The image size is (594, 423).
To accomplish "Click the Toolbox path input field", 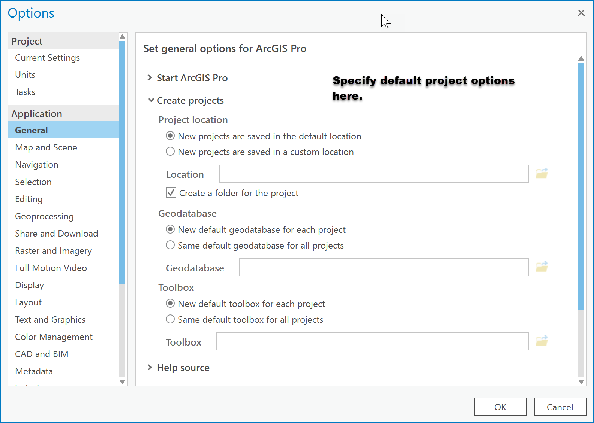I will 372,342.
